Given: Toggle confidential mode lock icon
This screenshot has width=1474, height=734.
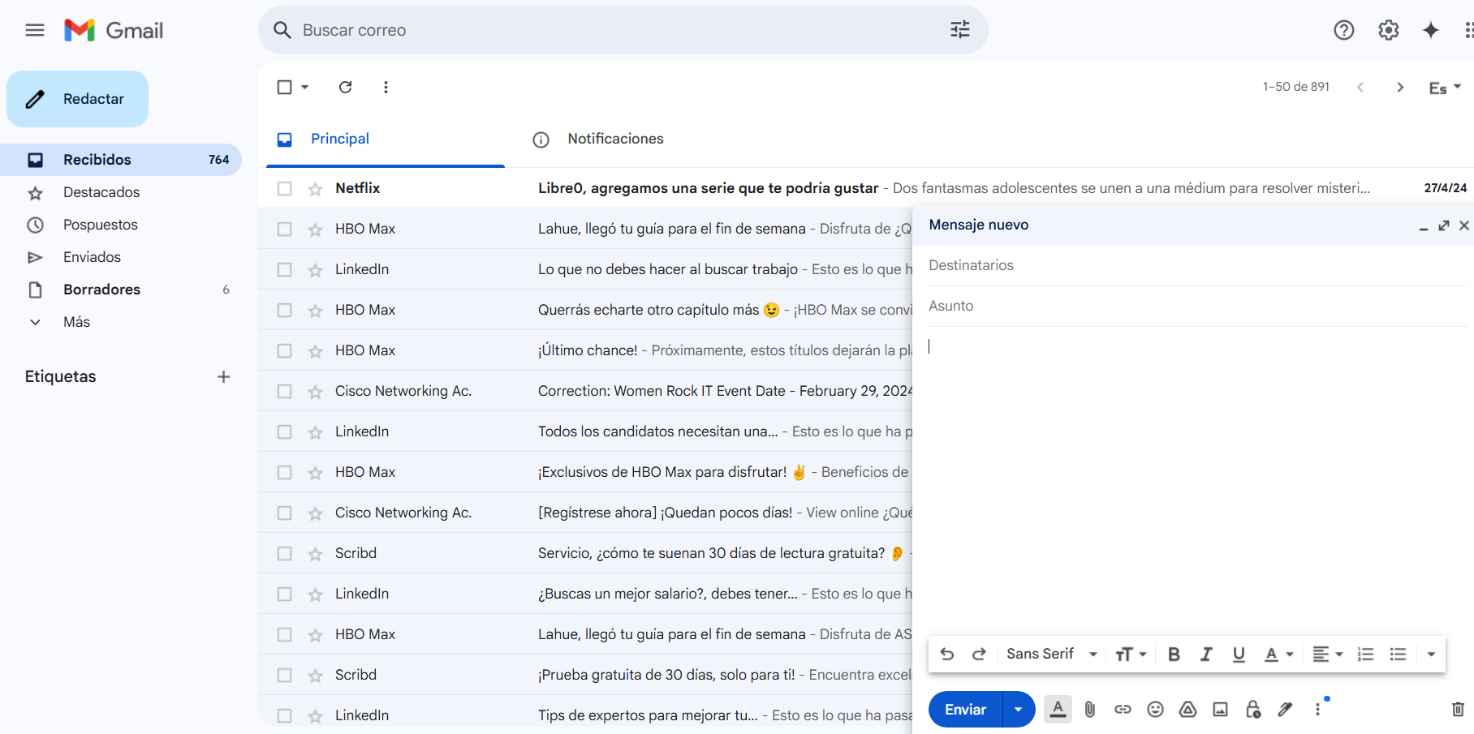Looking at the screenshot, I should click(1253, 710).
